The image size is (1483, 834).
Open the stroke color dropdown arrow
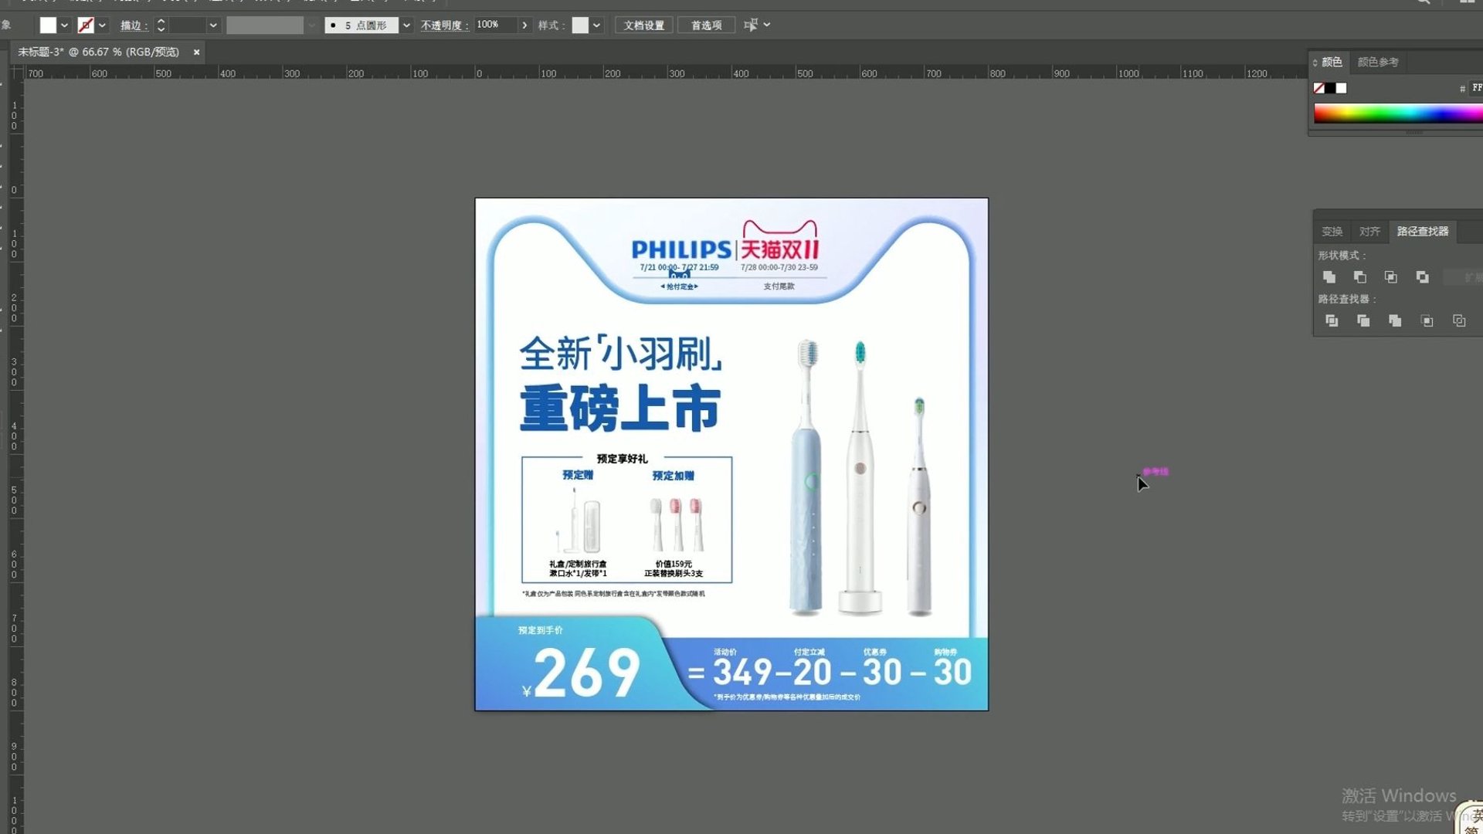(102, 25)
